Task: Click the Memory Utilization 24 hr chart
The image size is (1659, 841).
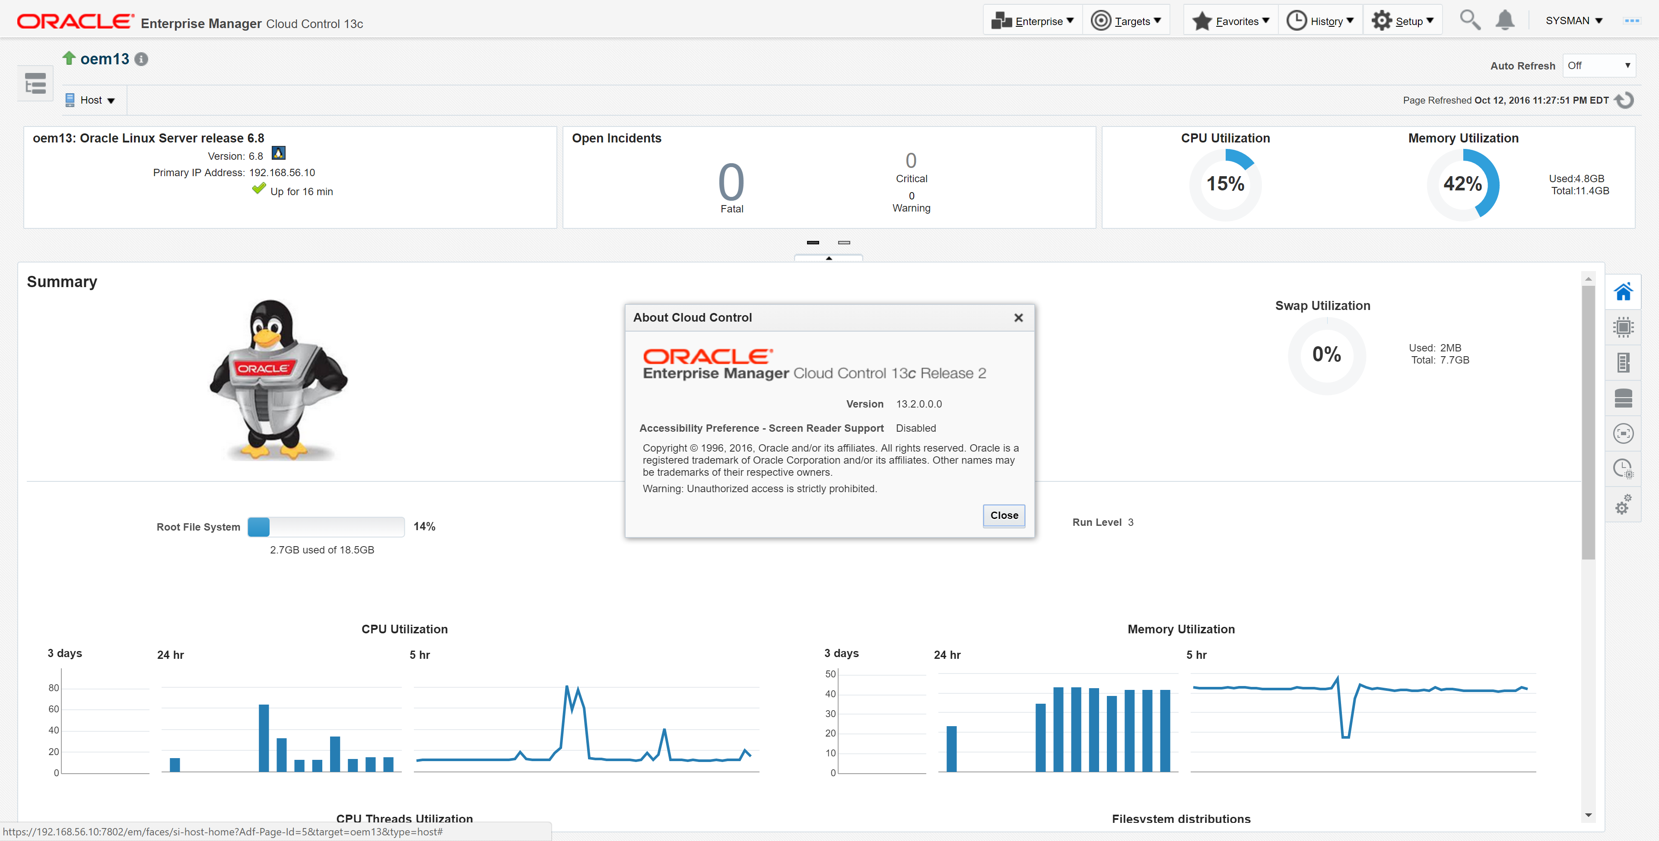Action: click(1058, 722)
